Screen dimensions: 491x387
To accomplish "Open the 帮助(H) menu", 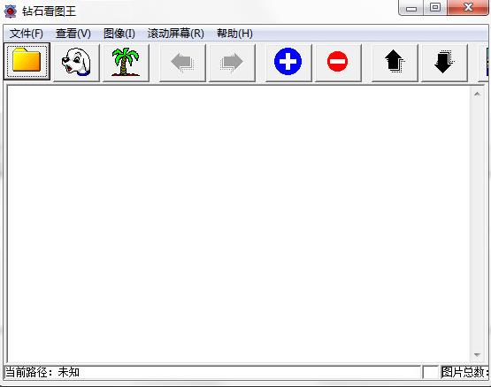I will coord(234,34).
